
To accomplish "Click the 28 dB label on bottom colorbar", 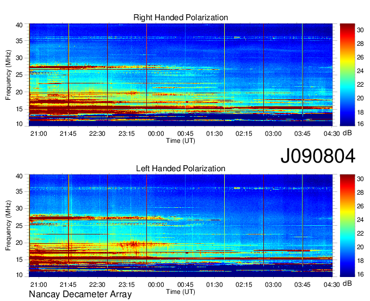I will pos(360,192).
